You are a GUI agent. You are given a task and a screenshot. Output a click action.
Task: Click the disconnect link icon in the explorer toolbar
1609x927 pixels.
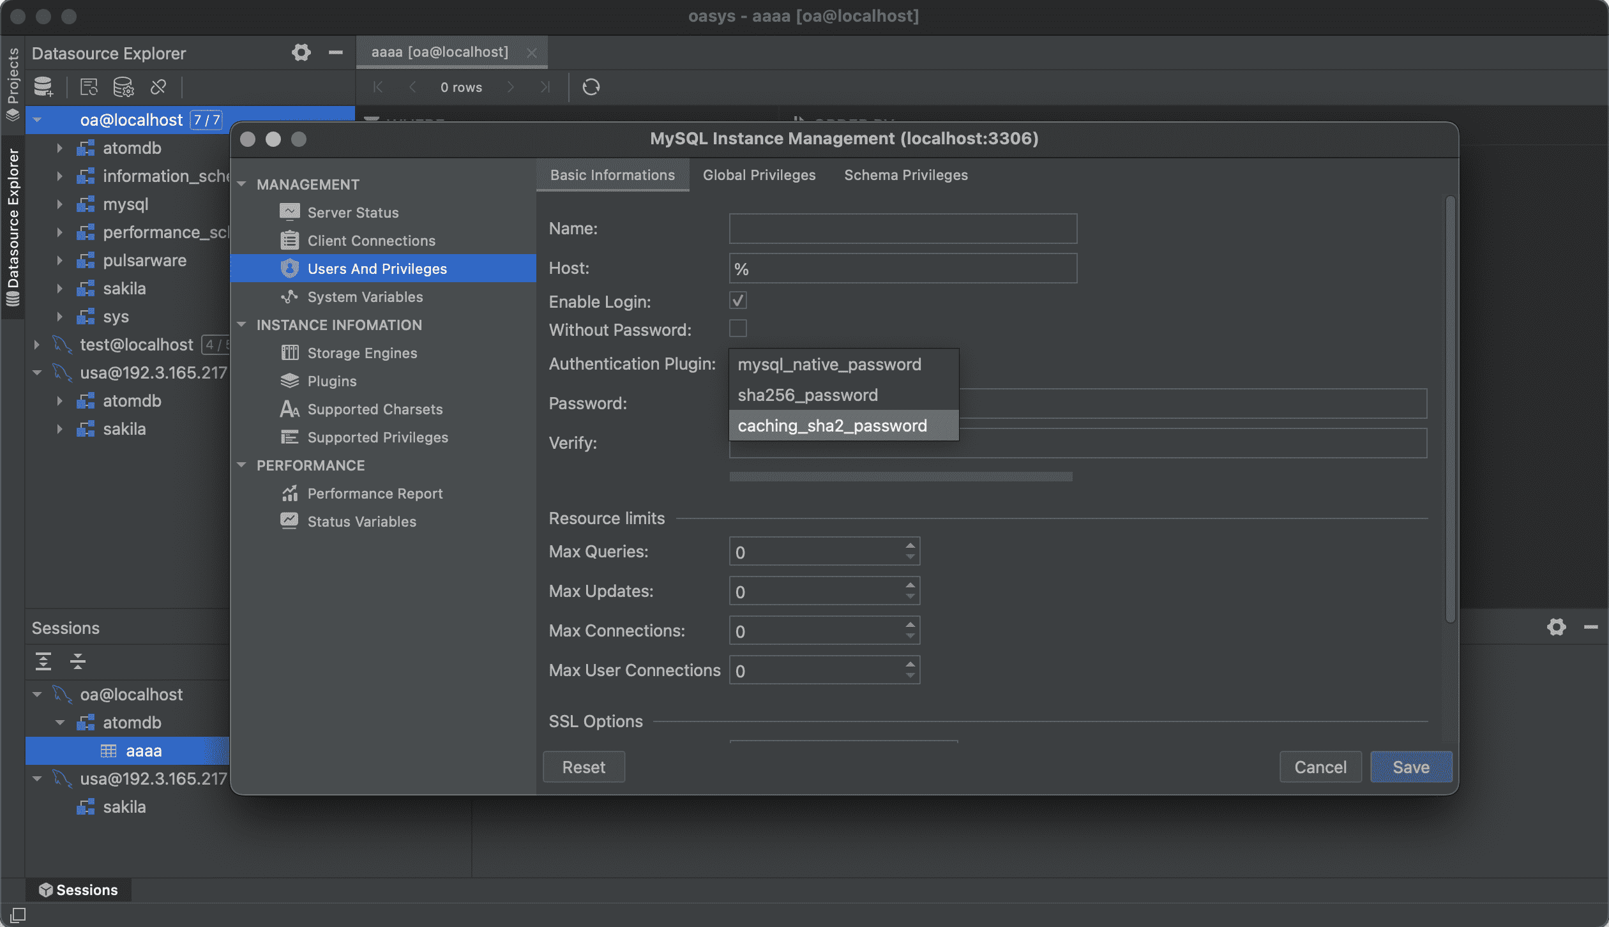[x=158, y=87]
